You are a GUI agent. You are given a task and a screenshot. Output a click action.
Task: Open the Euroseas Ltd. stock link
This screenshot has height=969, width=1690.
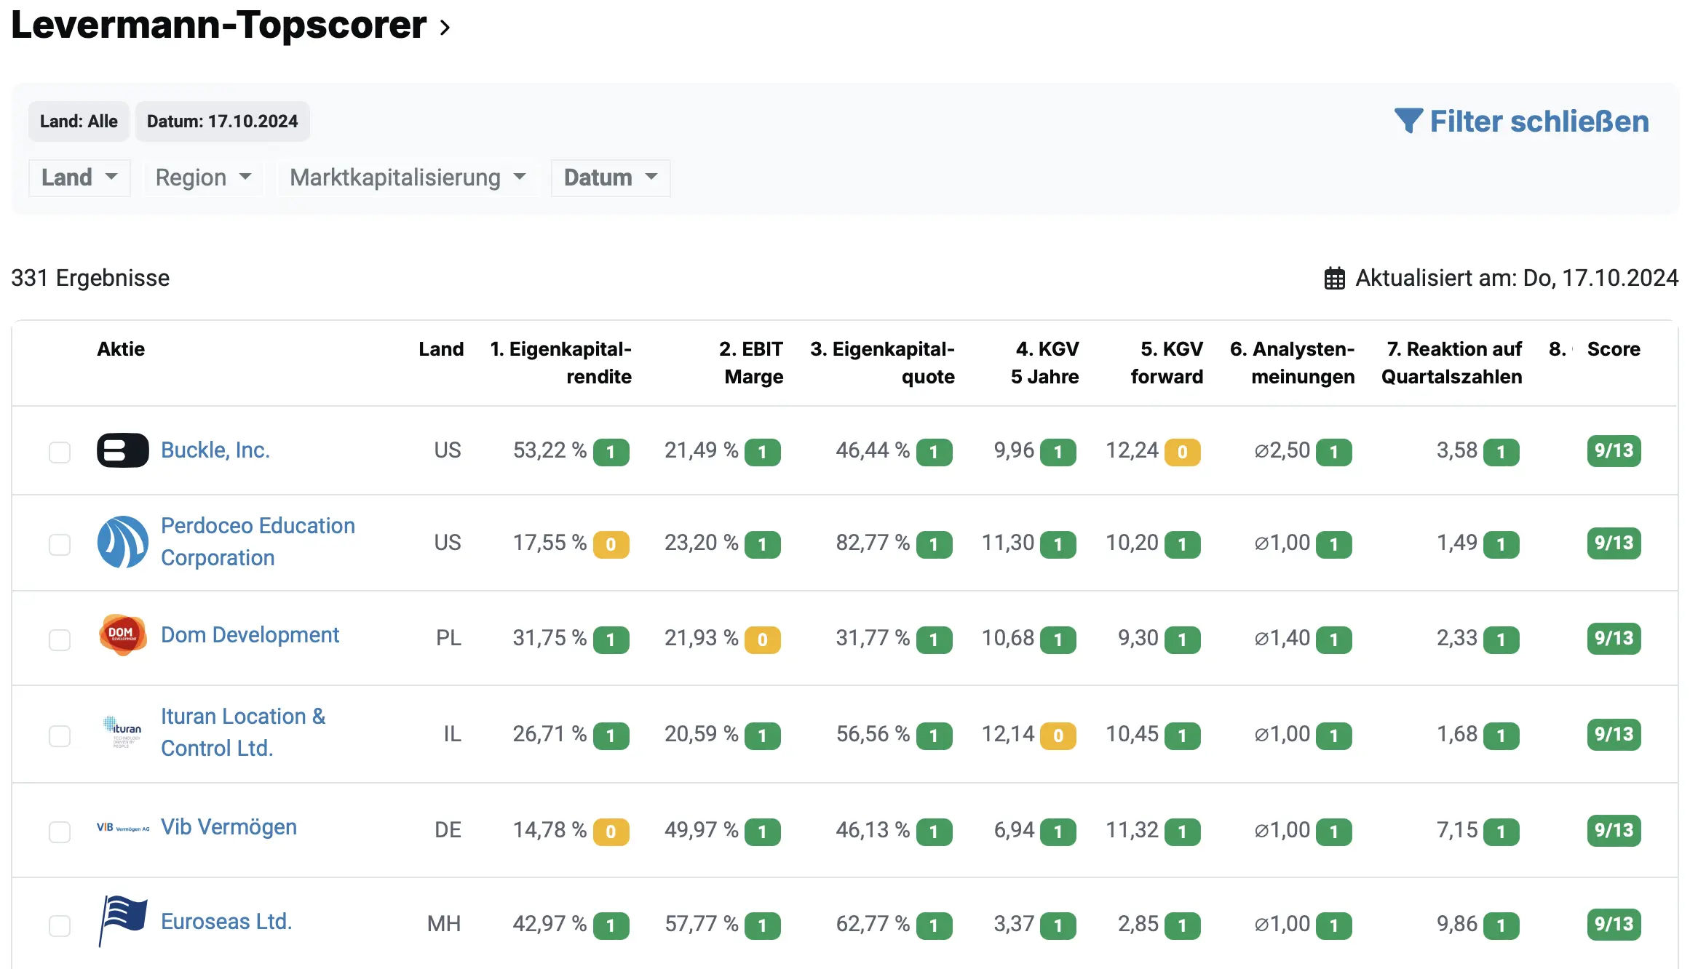226,922
